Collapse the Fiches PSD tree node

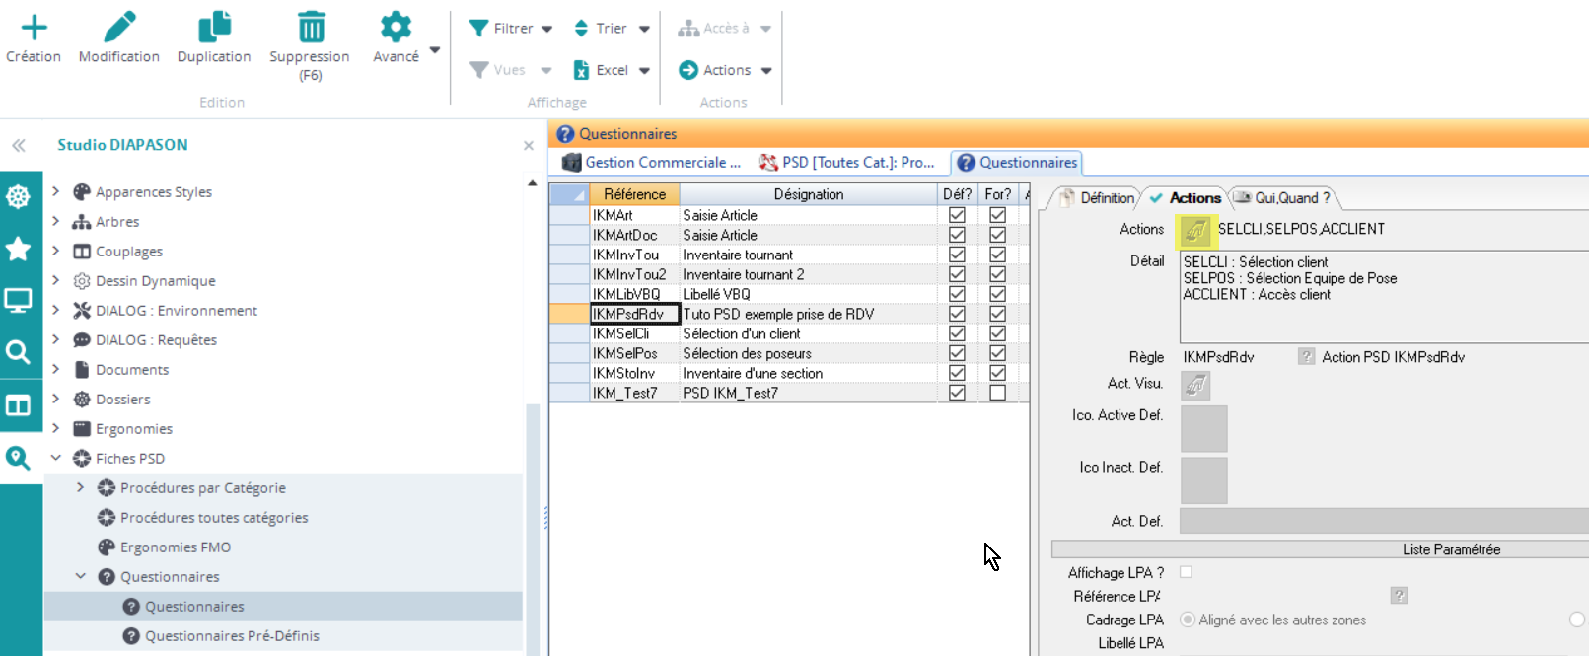point(56,458)
